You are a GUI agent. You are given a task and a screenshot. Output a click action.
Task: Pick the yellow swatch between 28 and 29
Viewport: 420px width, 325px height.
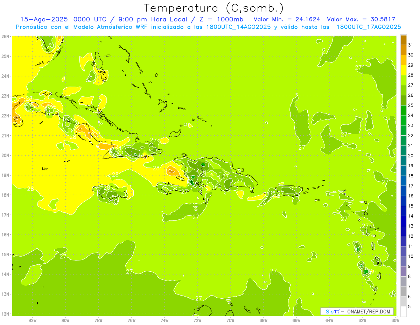click(x=404, y=70)
